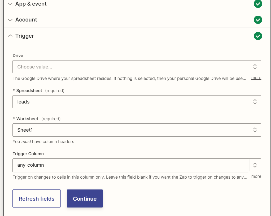Open 'more' link under Drive description
Screen dimensions: 271x216
click(x=256, y=78)
